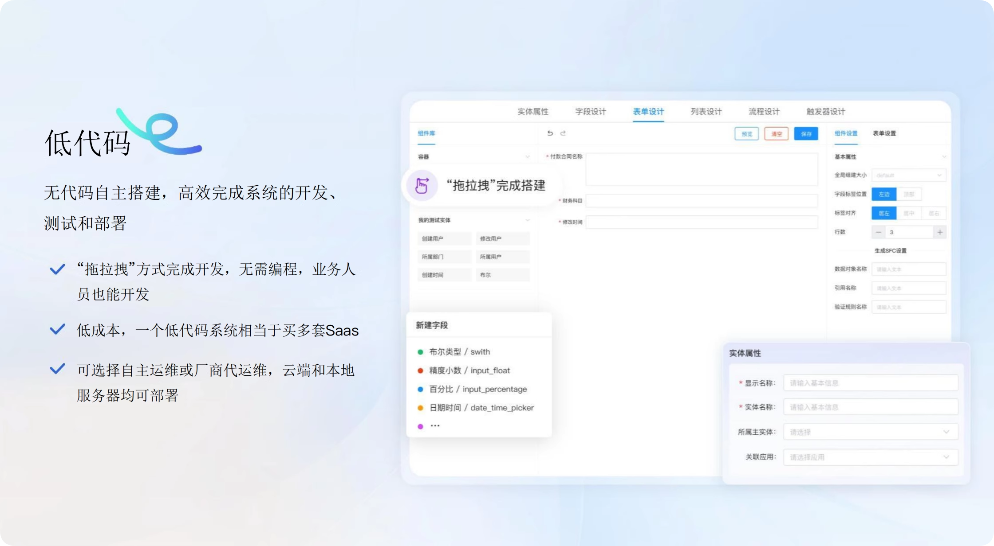Click the 显示名称 input field
Viewport: 994px width, 546px height.
(870, 383)
